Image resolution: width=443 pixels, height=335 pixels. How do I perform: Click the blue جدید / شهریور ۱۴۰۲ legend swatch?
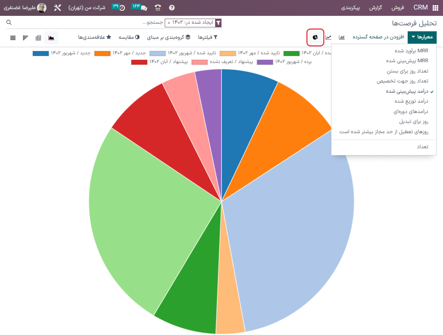pyautogui.click(x=40, y=53)
